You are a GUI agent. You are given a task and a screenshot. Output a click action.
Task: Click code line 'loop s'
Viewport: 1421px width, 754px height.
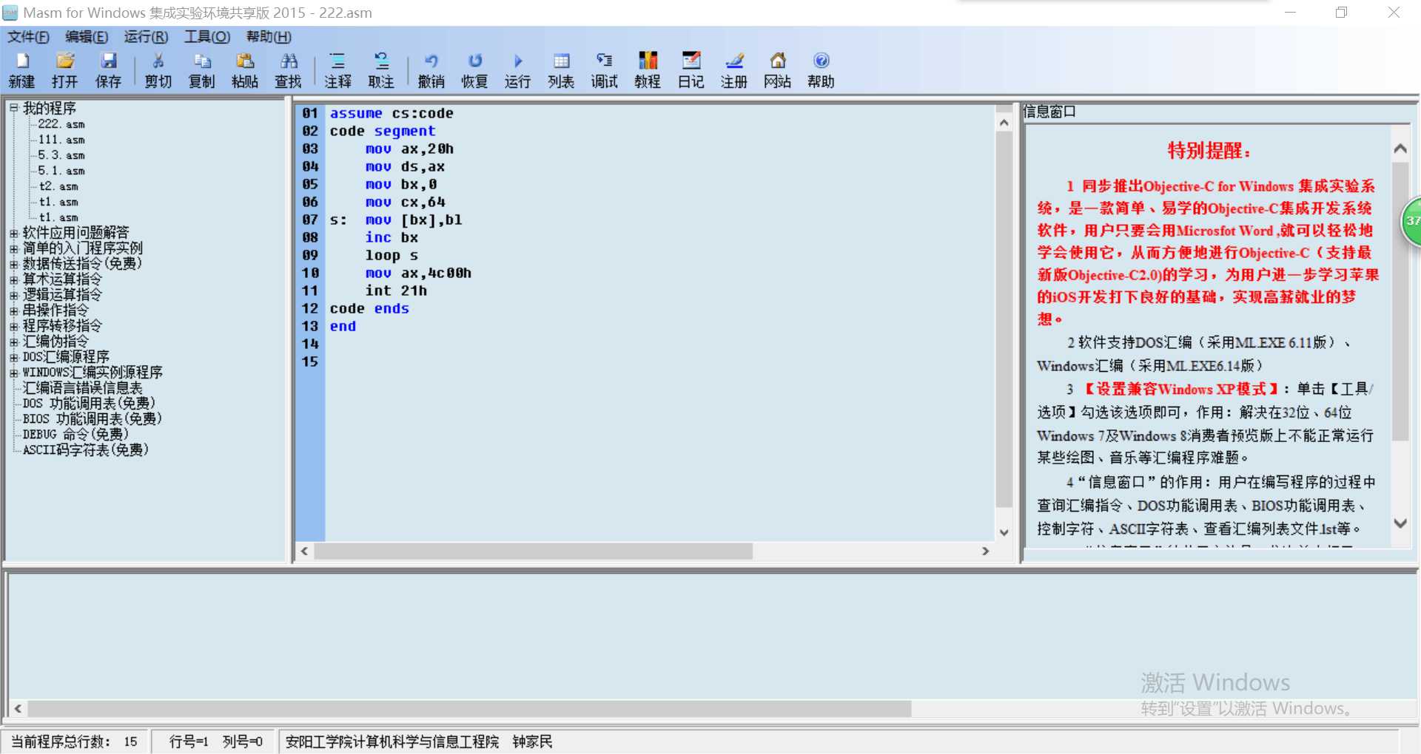pyautogui.click(x=392, y=255)
